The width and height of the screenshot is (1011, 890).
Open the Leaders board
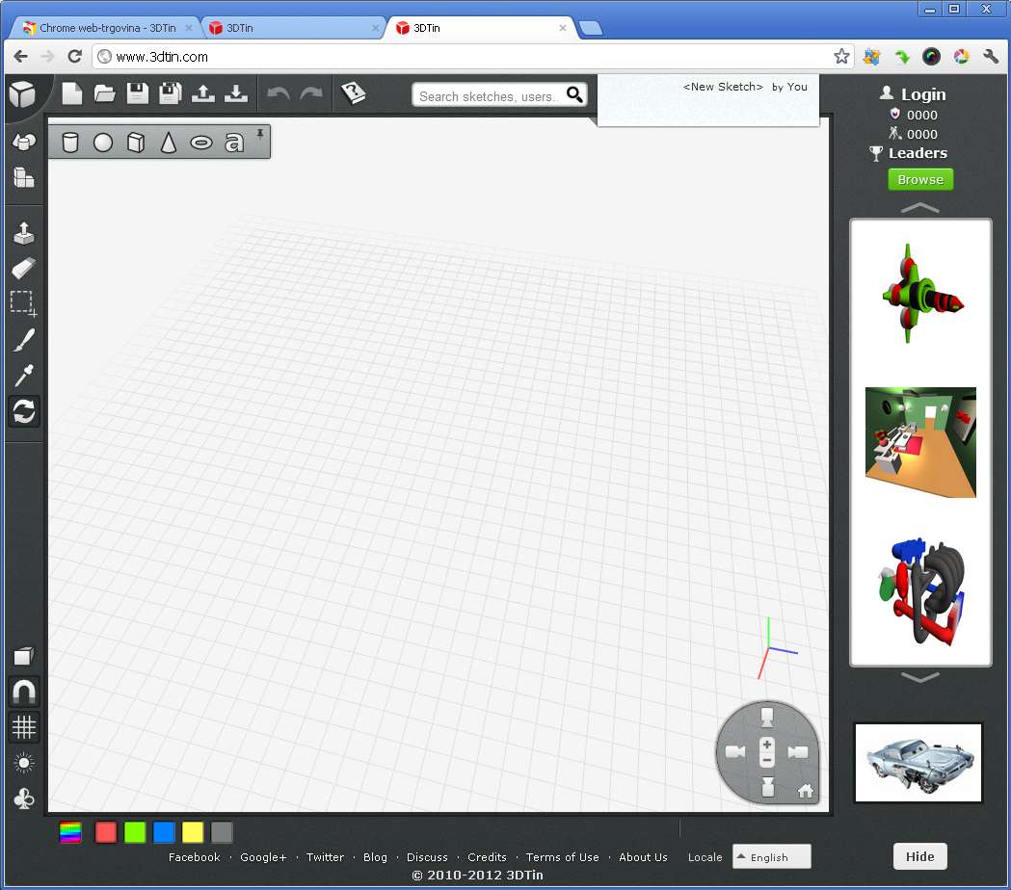pyautogui.click(x=917, y=153)
